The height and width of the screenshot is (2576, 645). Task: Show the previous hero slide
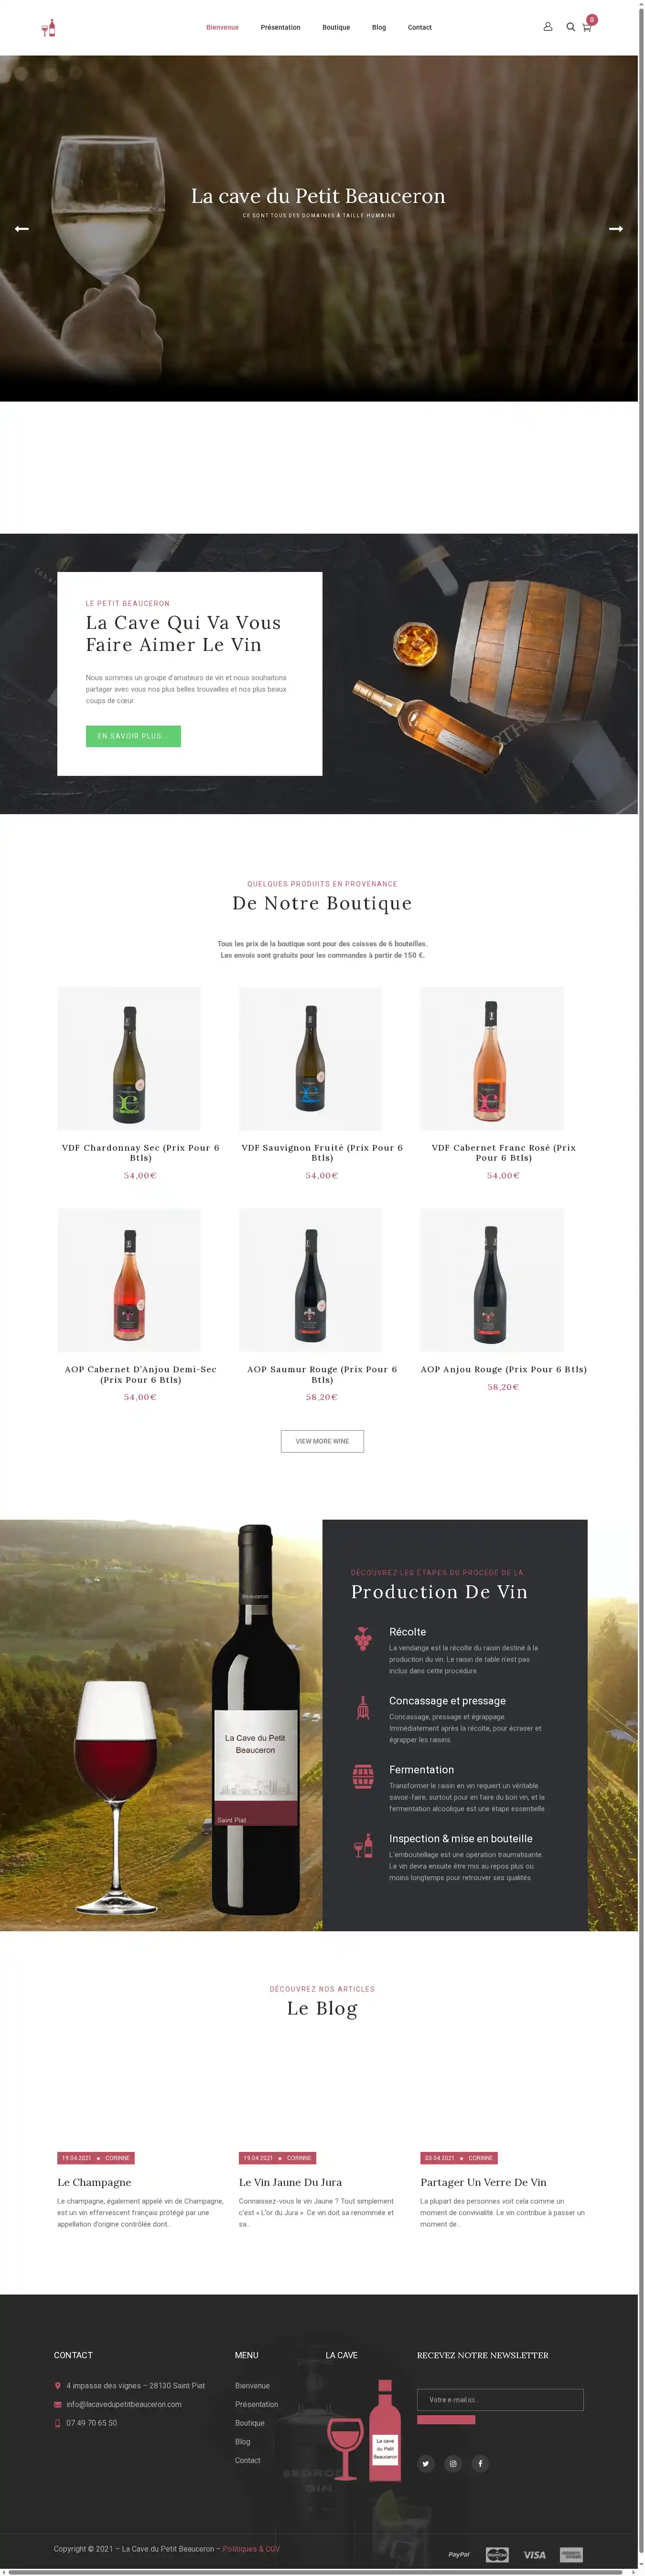coord(21,229)
